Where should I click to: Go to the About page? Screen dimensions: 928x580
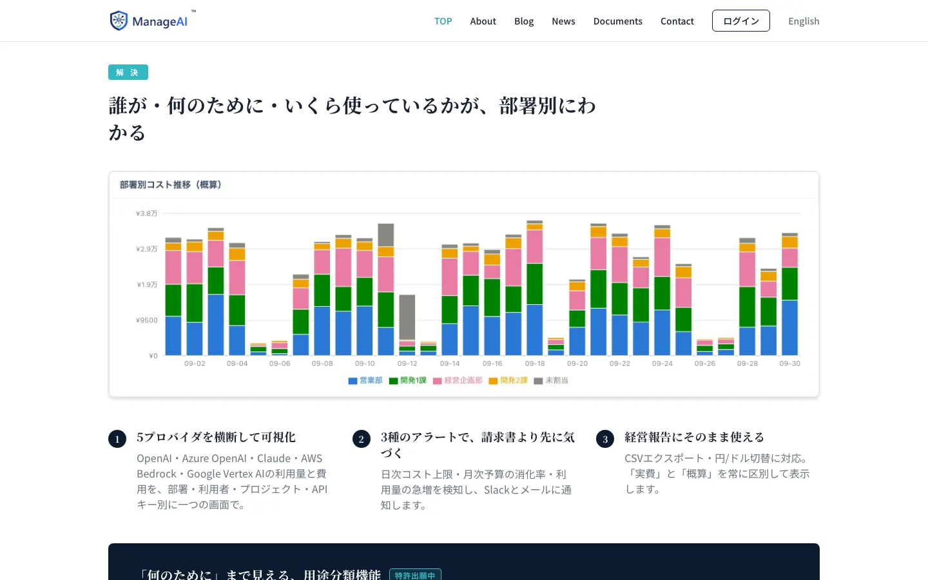(x=483, y=21)
